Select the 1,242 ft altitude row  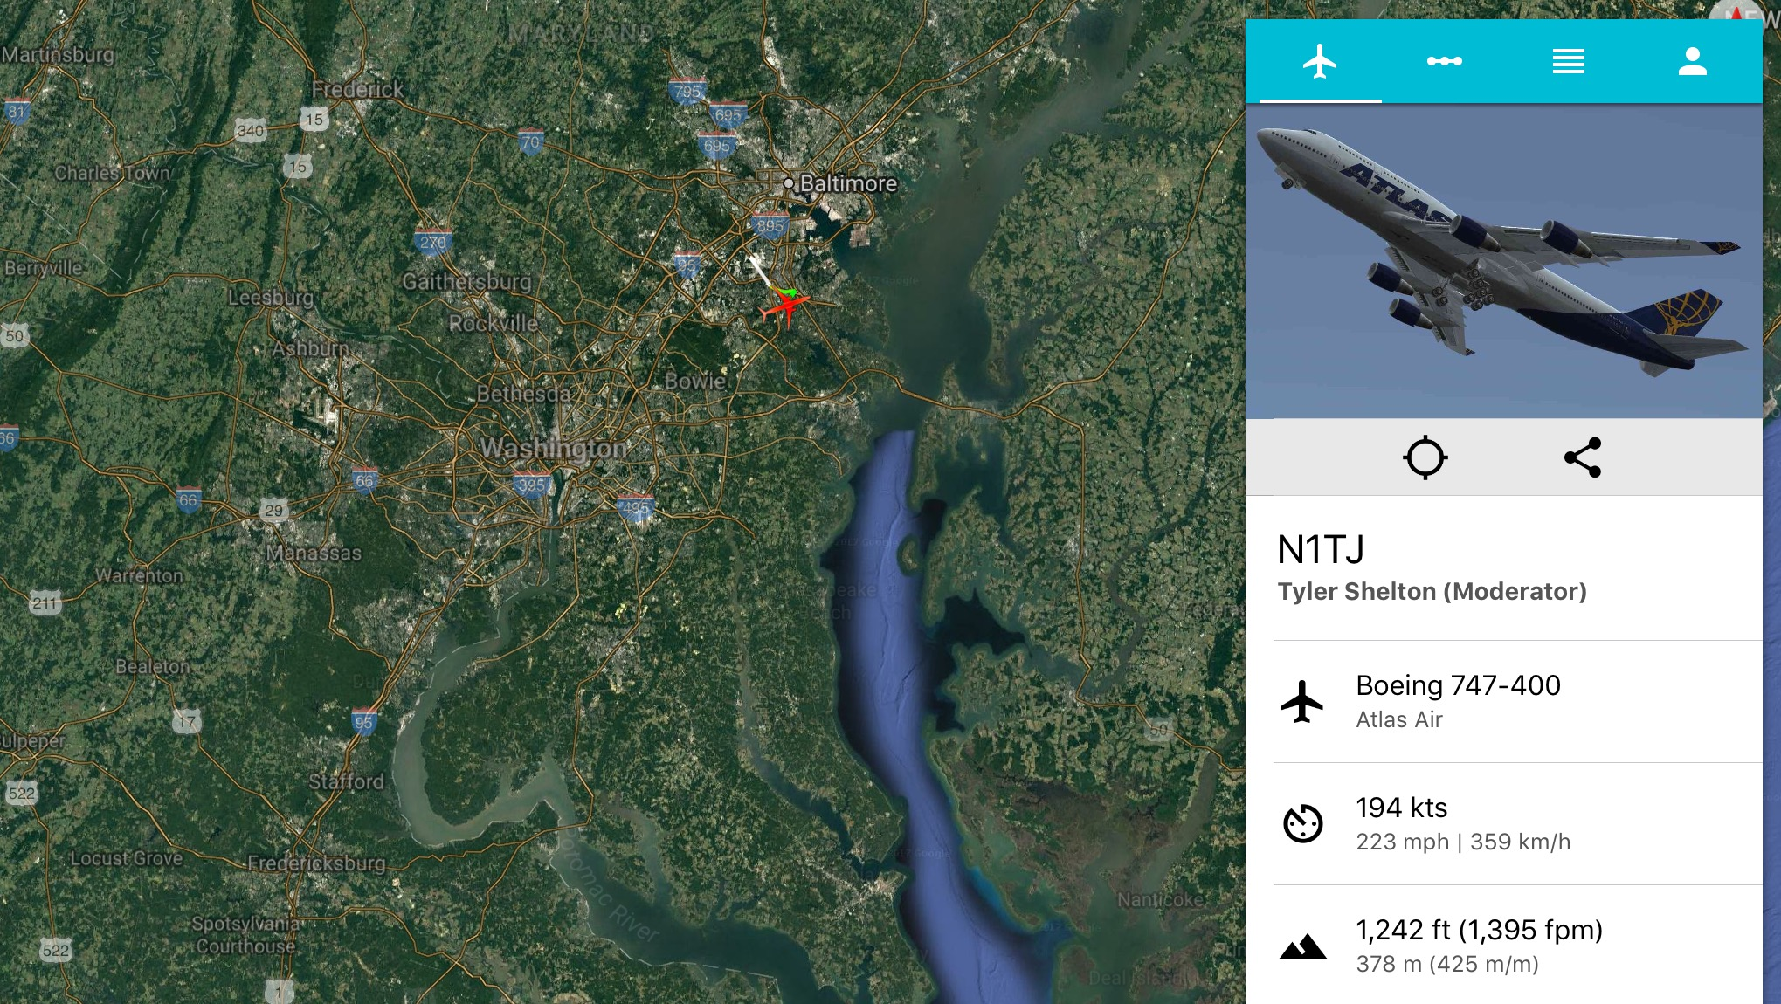(x=1517, y=946)
